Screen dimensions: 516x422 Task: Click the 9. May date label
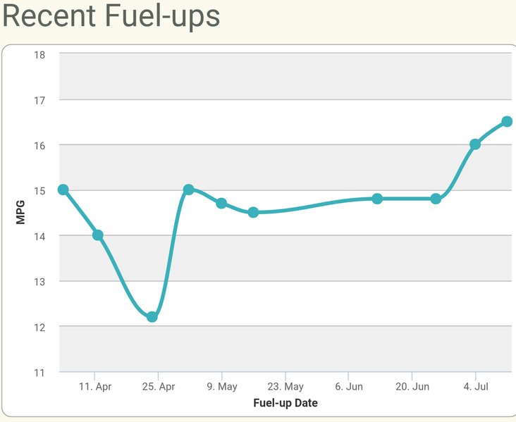[222, 387]
